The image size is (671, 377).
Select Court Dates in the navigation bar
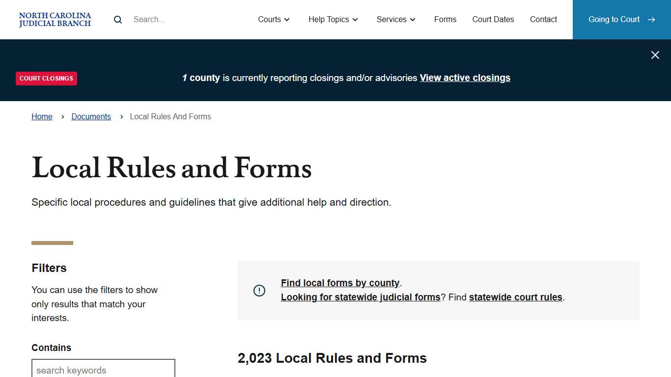(493, 19)
